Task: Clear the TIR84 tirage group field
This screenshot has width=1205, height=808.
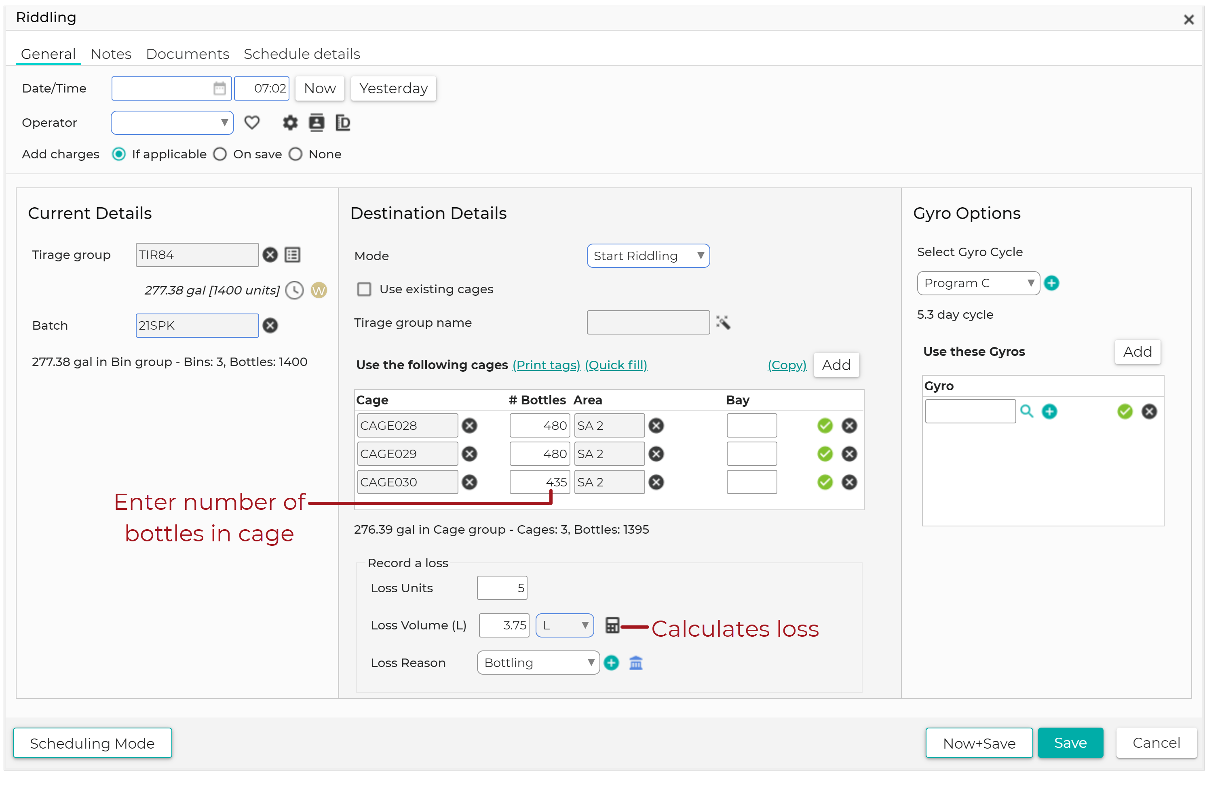Action: (x=270, y=255)
